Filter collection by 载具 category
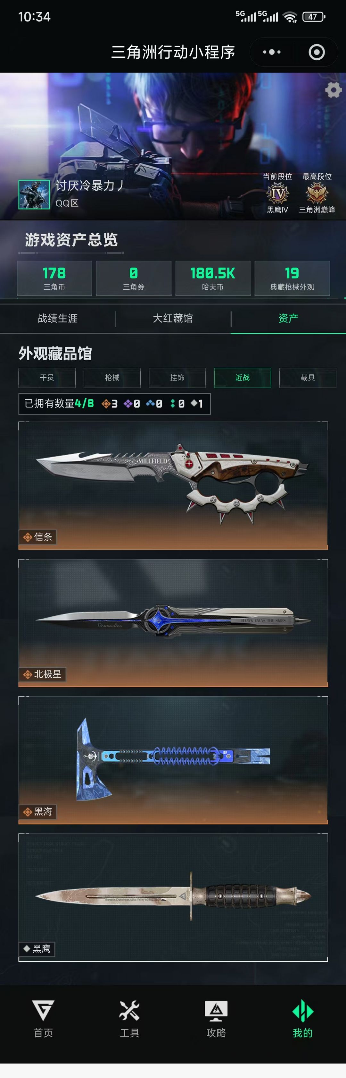Viewport: 346px width, 1078px height. pyautogui.click(x=308, y=378)
